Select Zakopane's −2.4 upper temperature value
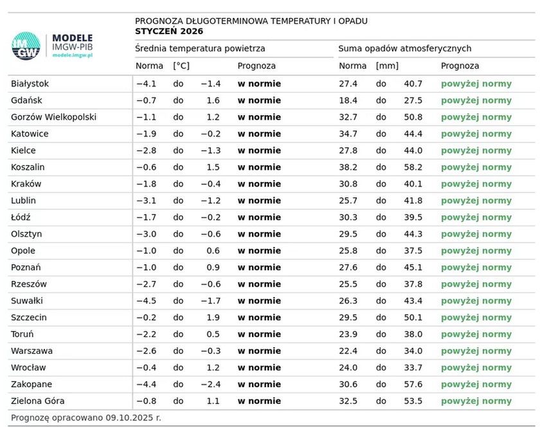540x427 pixels. point(211,385)
